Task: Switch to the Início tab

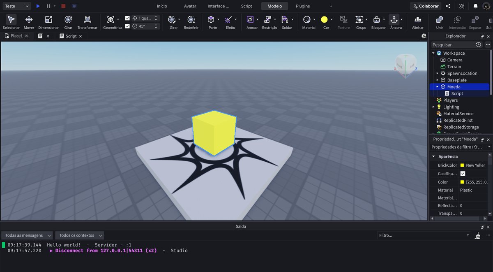Action: [x=162, y=6]
